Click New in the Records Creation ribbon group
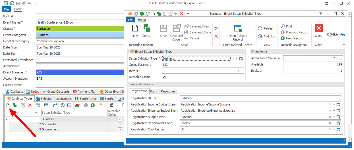Screen dimensions: 354x150 (135, 31)
